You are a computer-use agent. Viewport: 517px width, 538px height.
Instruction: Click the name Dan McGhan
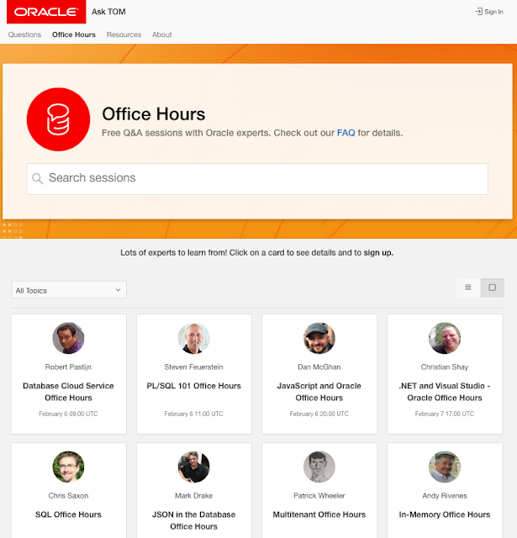click(x=319, y=367)
